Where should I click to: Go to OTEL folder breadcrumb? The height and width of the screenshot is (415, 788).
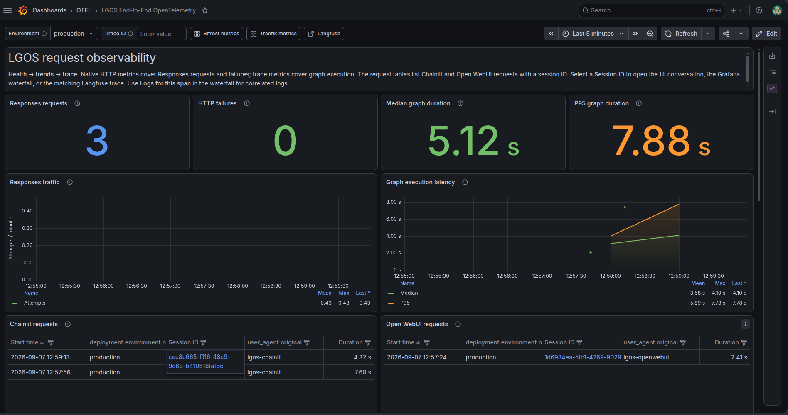[x=84, y=10]
